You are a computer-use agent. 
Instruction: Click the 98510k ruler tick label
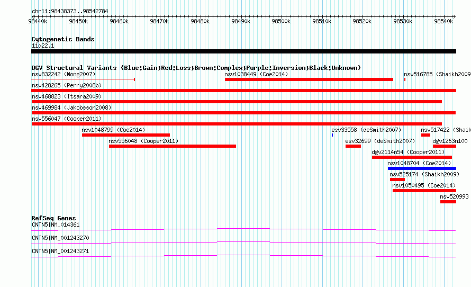coord(322,21)
